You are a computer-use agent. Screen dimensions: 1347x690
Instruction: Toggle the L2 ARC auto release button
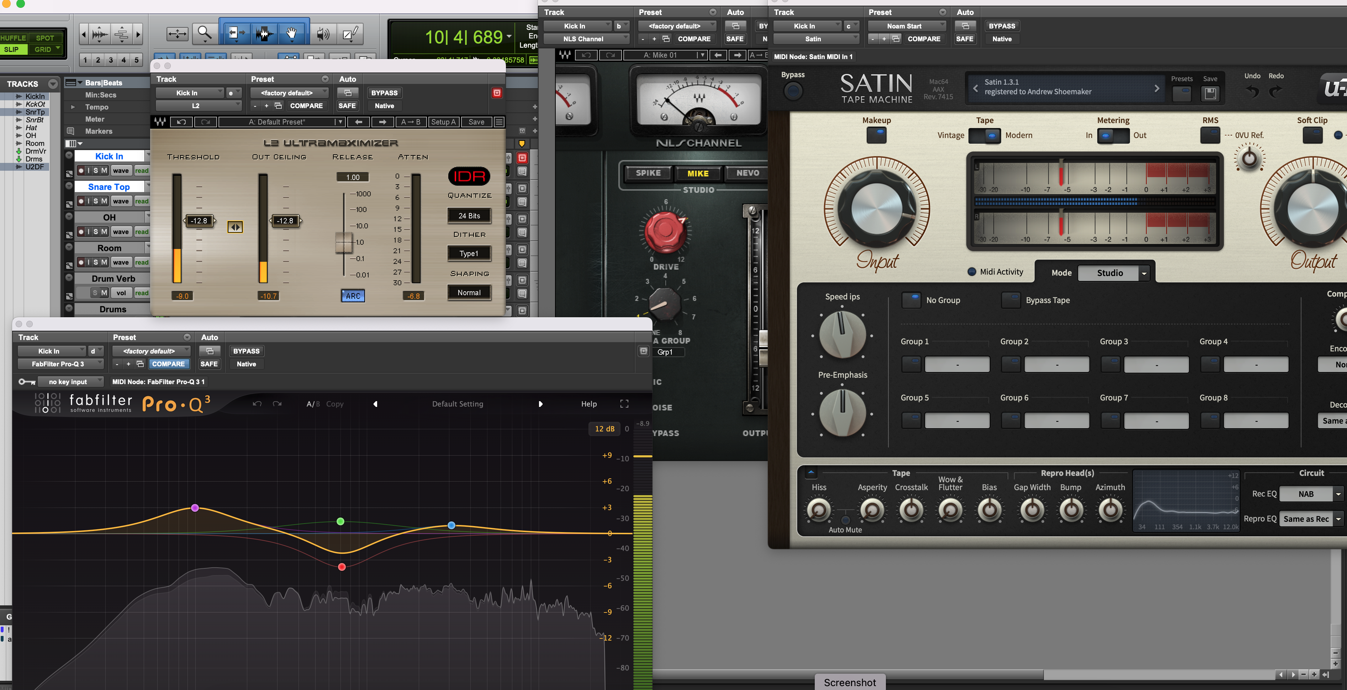[353, 296]
